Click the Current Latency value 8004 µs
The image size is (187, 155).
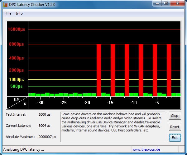pos(45,126)
